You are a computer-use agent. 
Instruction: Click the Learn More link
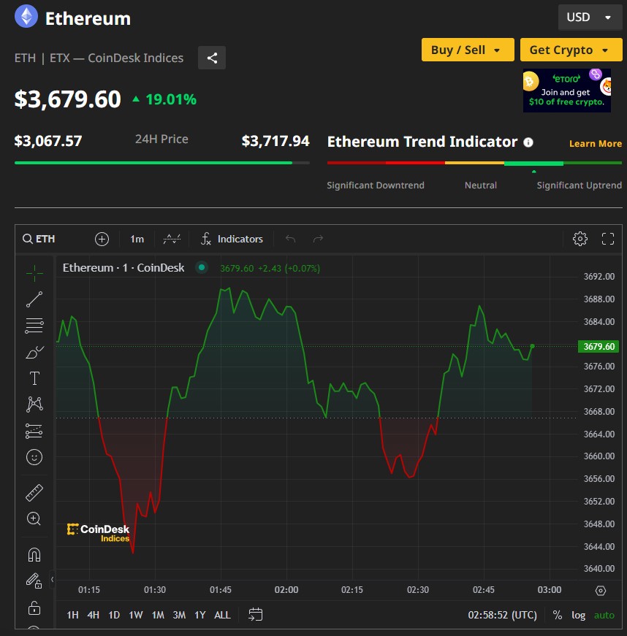click(x=595, y=144)
